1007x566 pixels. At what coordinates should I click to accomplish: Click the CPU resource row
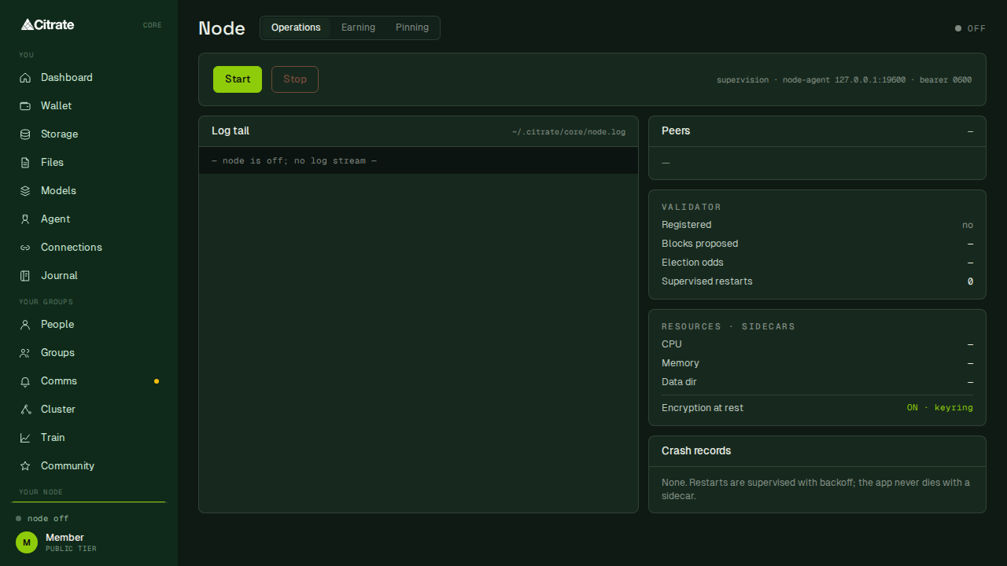tap(817, 344)
